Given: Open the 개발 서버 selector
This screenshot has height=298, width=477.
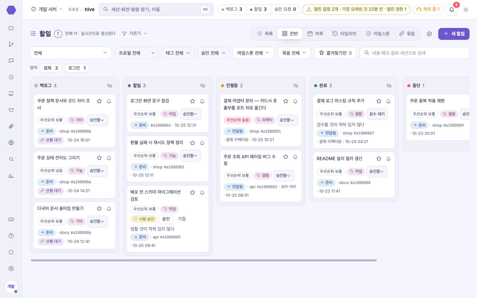Looking at the screenshot, I should [x=47, y=9].
